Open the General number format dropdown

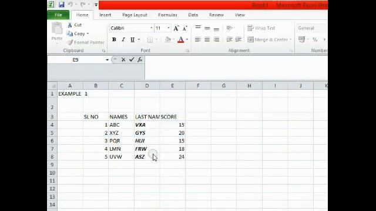tap(312, 28)
